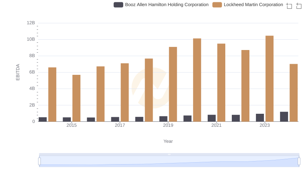Click the 10B y-axis label
Image resolution: width=306 pixels, height=176 pixels.
coord(31,39)
